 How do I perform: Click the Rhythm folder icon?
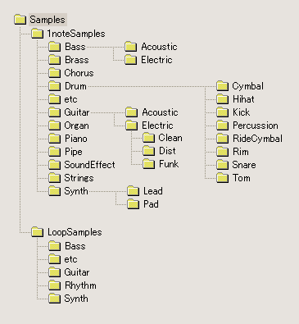(54, 285)
